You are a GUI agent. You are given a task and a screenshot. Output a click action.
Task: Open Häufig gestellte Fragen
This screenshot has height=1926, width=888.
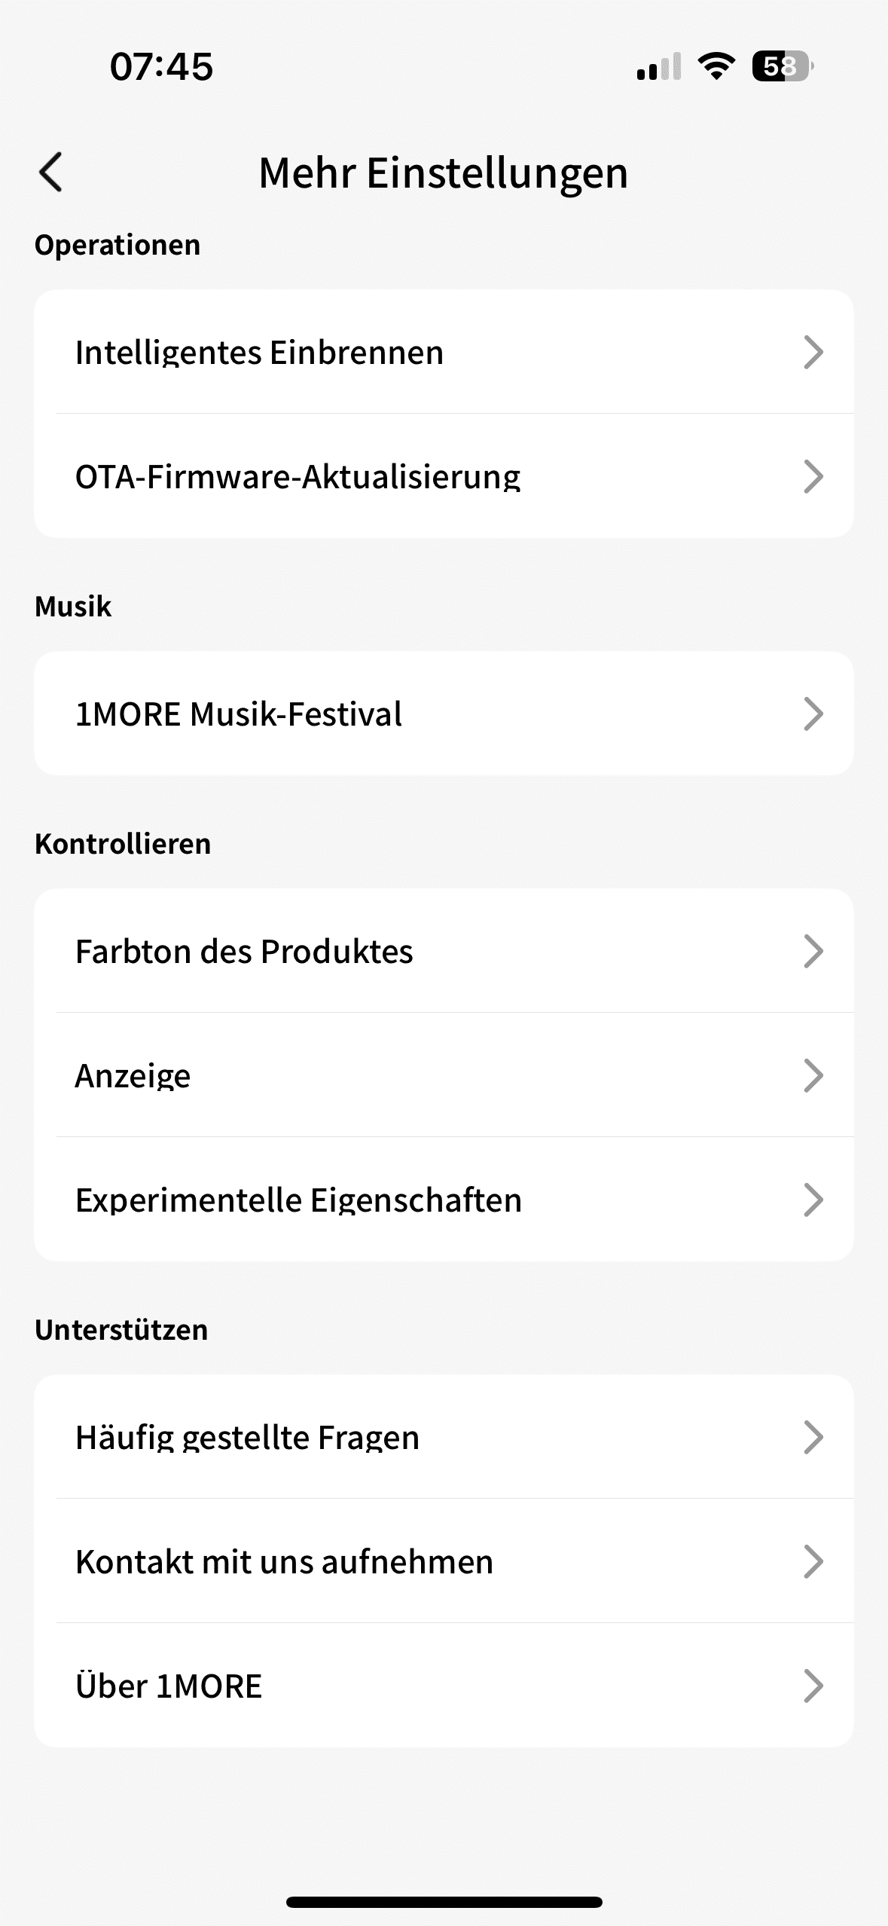tap(247, 1437)
